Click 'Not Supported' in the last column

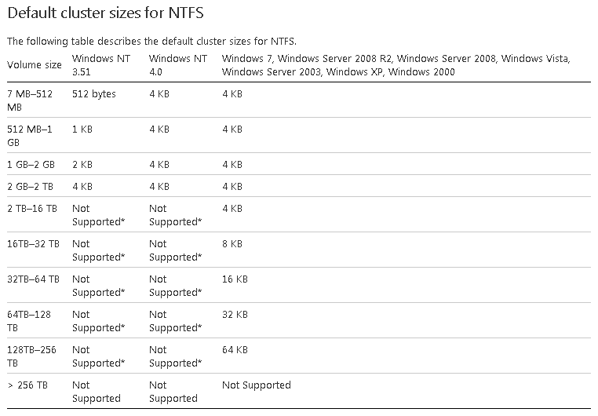tap(257, 385)
